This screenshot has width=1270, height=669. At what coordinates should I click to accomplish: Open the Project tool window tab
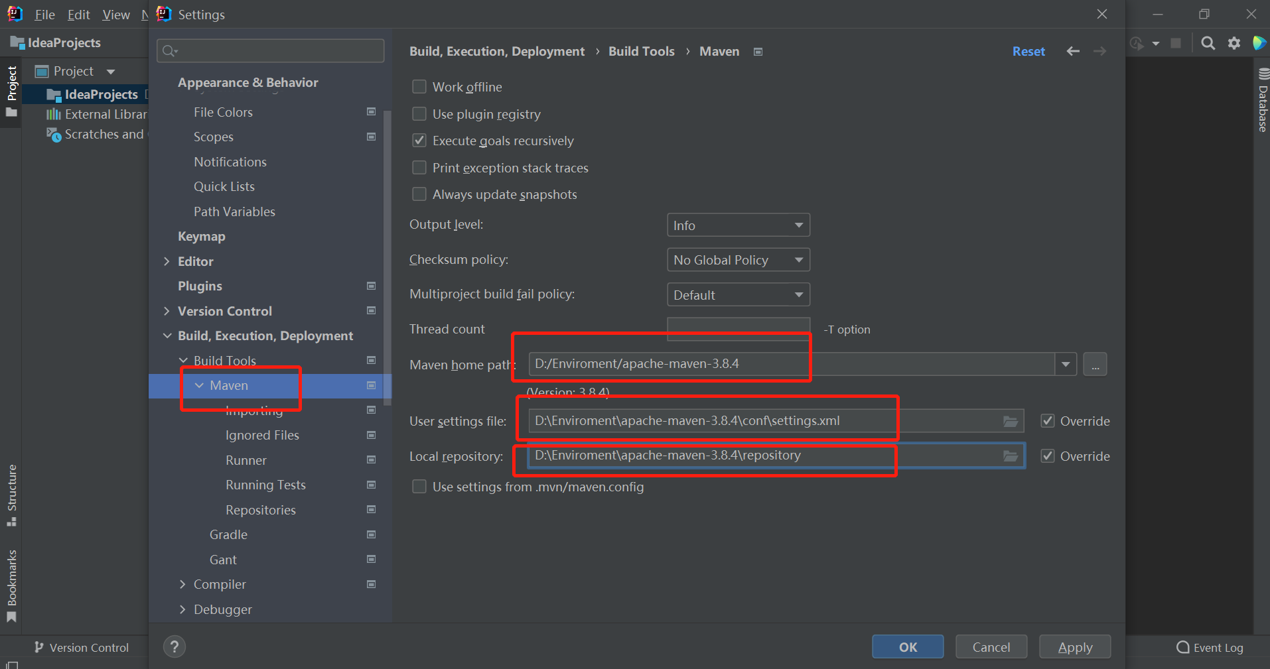[11, 91]
